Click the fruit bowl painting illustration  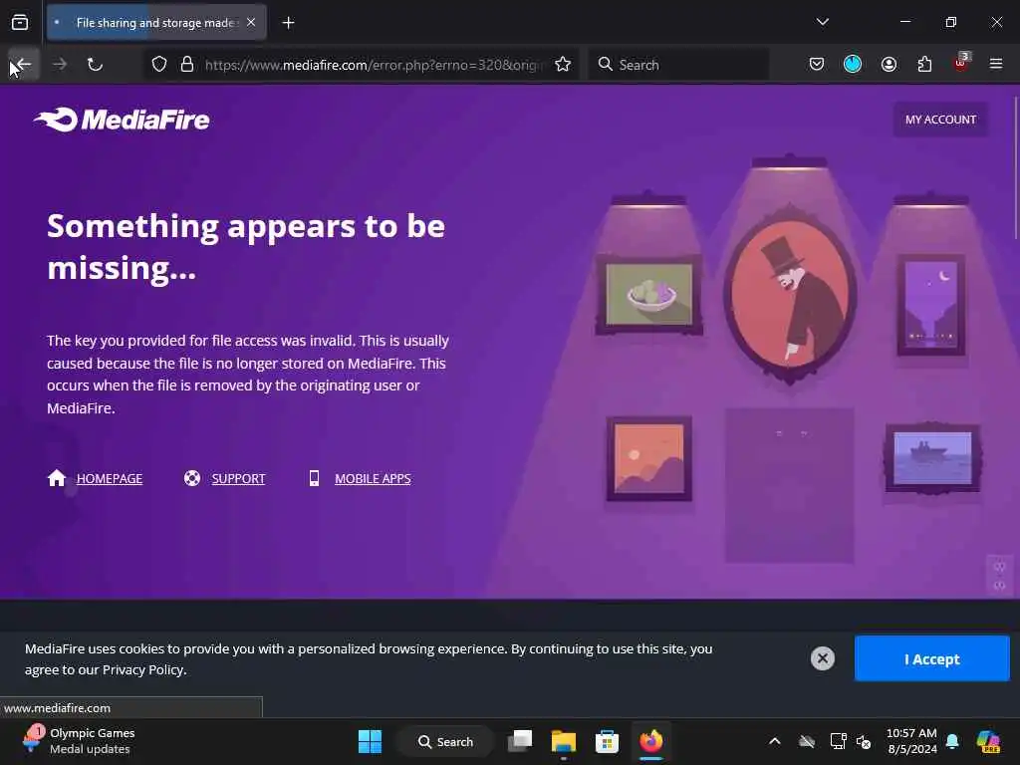click(648, 295)
